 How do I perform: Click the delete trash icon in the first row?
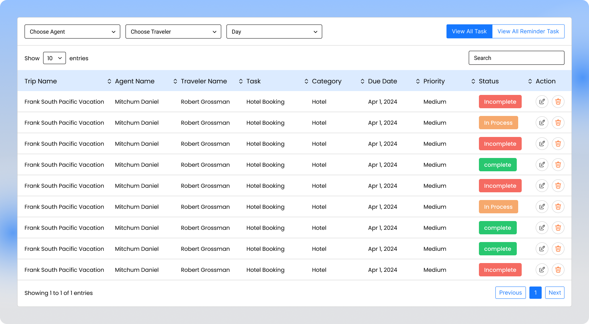pos(558,102)
